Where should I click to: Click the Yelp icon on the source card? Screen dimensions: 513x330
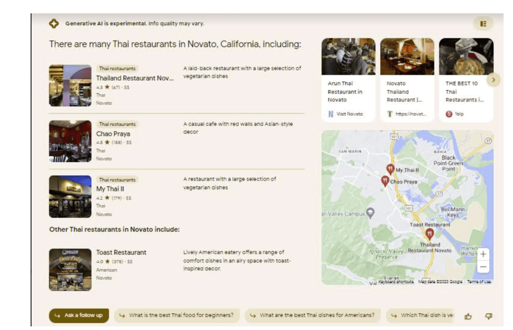click(x=448, y=114)
